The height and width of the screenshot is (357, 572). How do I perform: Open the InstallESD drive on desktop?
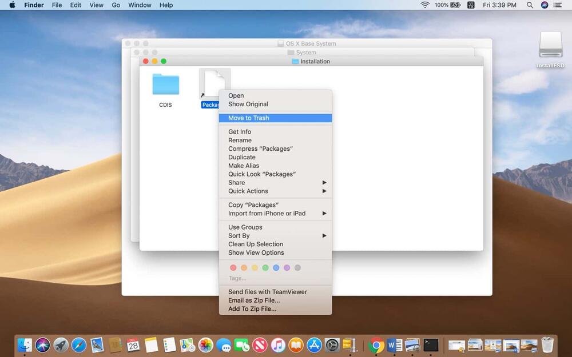click(x=550, y=47)
